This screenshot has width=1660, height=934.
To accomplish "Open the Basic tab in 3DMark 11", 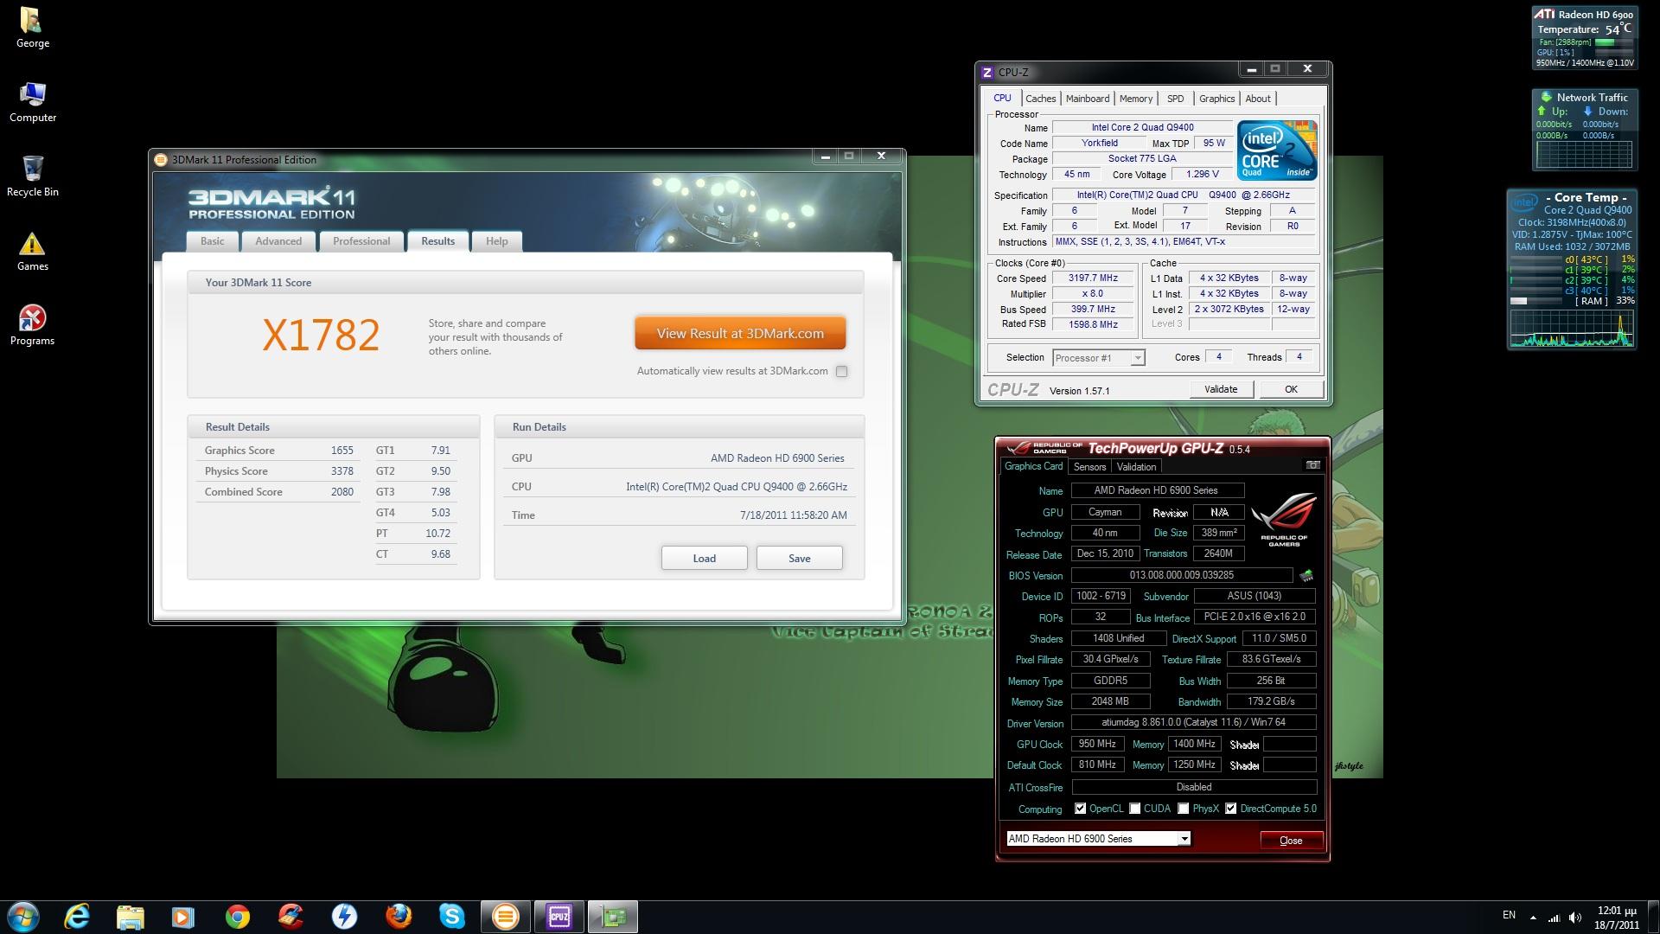I will click(x=212, y=241).
